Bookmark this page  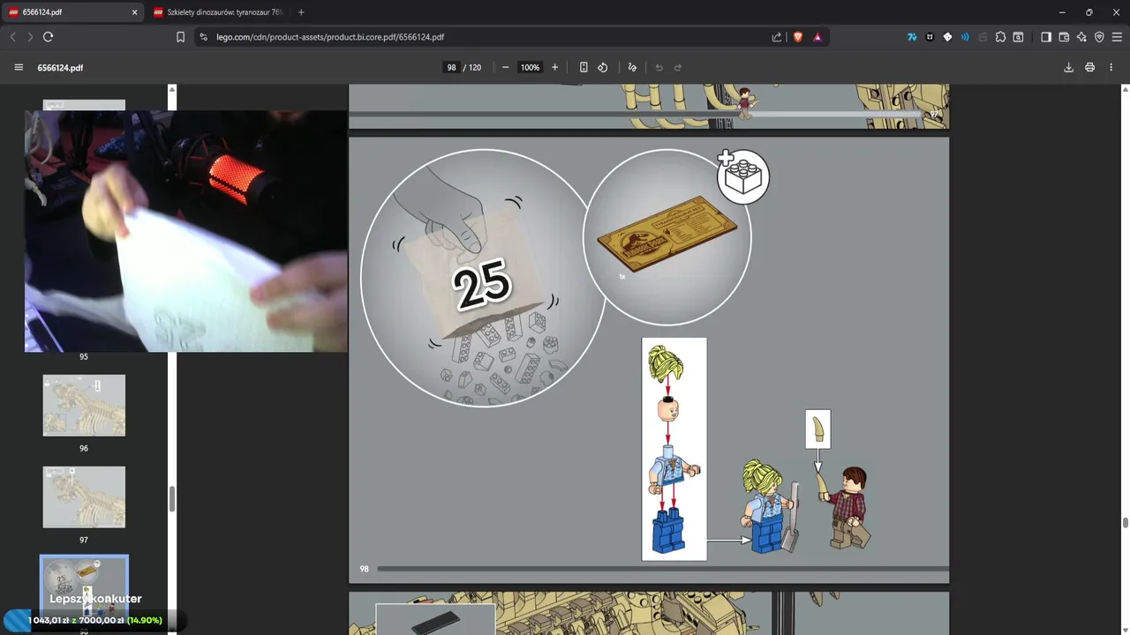coord(180,37)
